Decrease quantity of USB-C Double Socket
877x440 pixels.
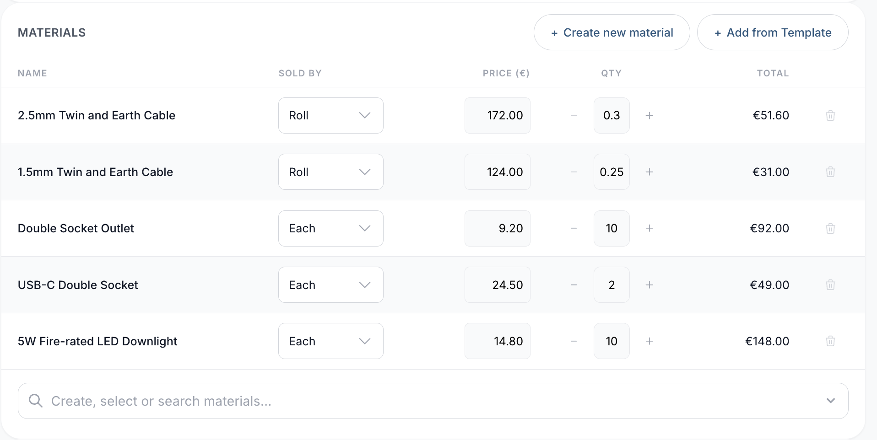pos(574,285)
